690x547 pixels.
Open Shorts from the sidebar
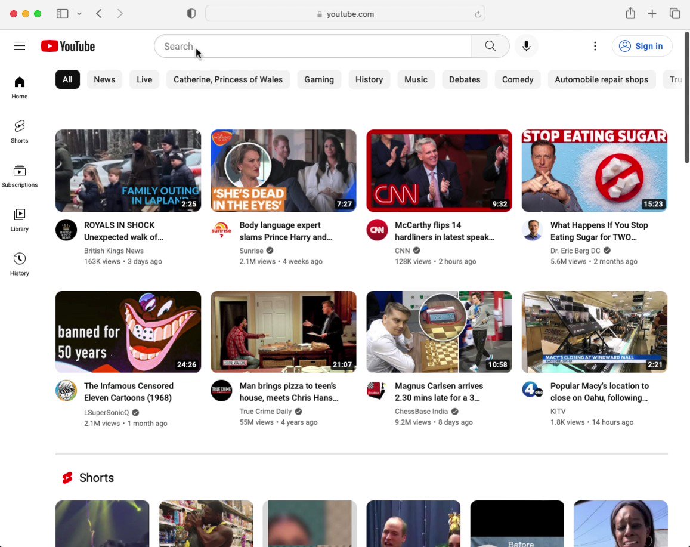click(x=19, y=132)
